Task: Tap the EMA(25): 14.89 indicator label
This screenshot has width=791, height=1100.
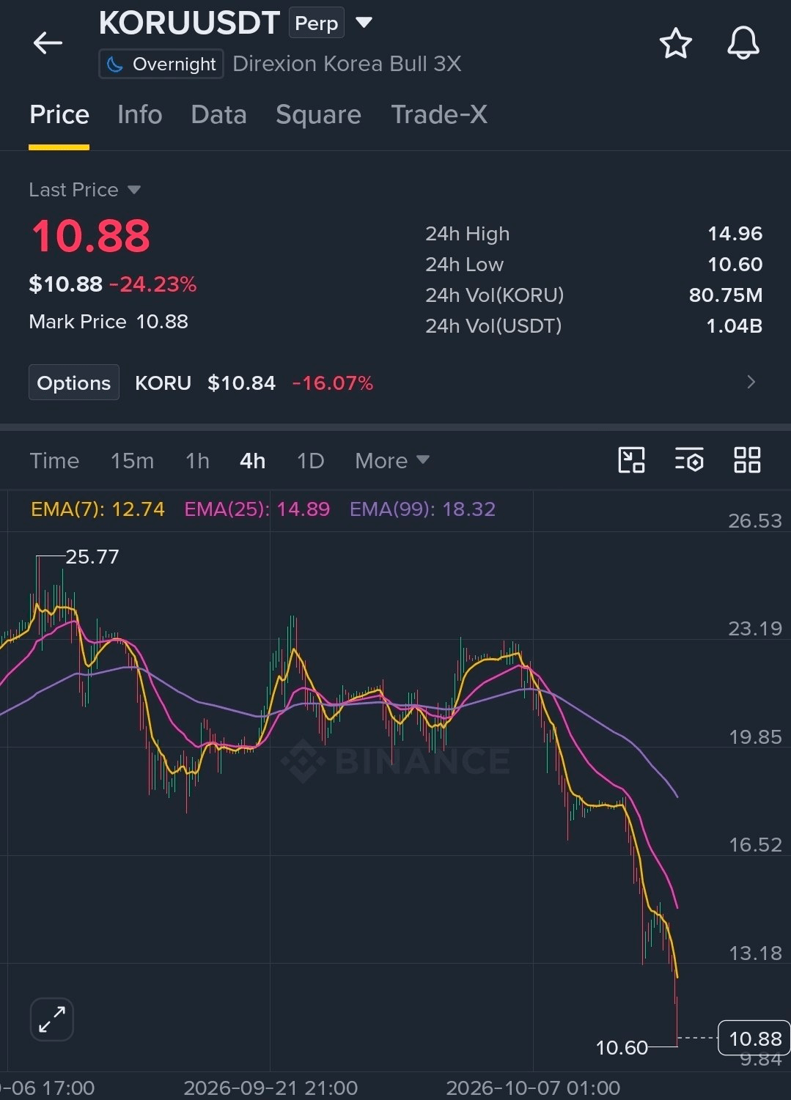Action: click(x=257, y=509)
